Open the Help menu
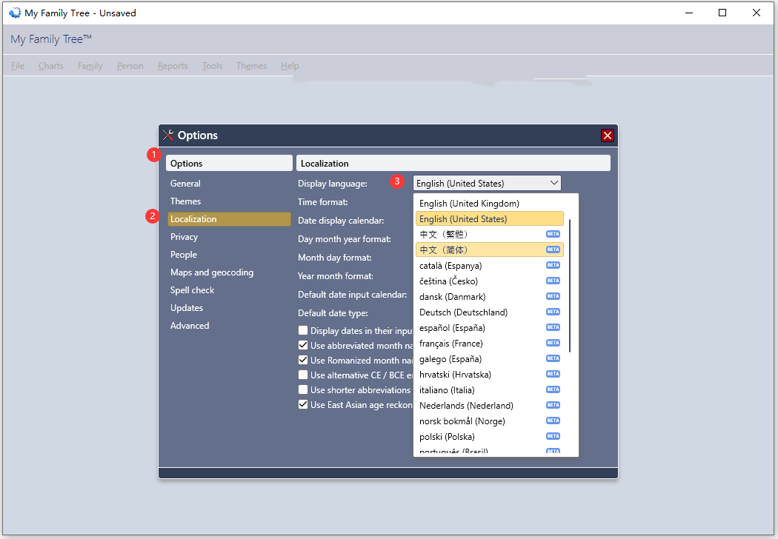 tap(290, 66)
